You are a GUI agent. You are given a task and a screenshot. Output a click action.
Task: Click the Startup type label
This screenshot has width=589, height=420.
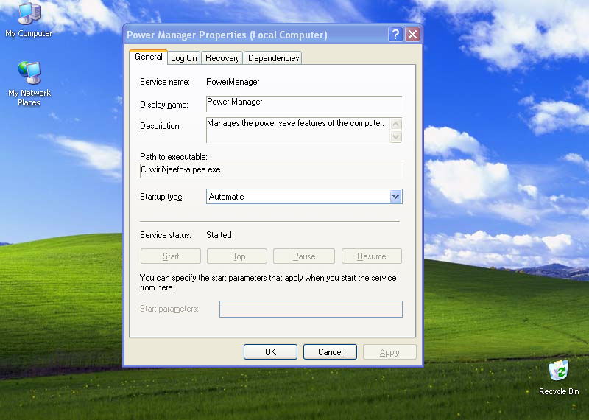click(162, 197)
